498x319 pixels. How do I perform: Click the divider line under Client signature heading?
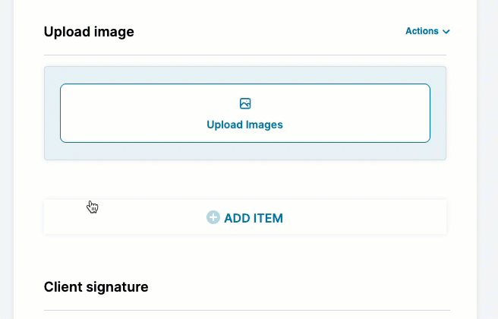click(x=244, y=310)
